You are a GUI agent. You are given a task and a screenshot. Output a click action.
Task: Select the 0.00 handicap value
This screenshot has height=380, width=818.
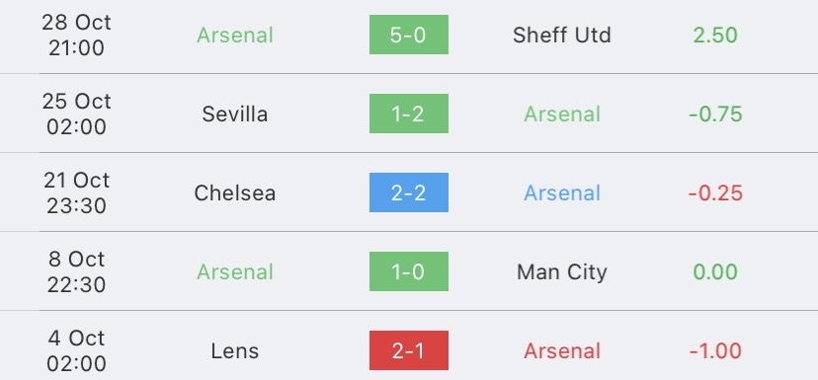[x=715, y=272]
